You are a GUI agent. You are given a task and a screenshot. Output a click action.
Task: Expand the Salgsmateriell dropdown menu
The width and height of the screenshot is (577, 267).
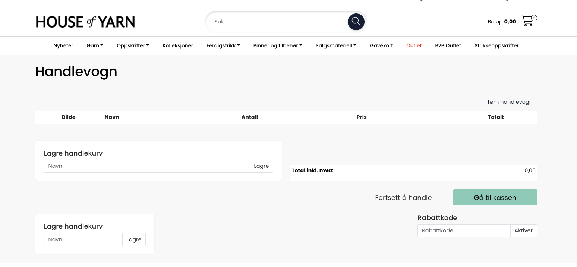336,45
